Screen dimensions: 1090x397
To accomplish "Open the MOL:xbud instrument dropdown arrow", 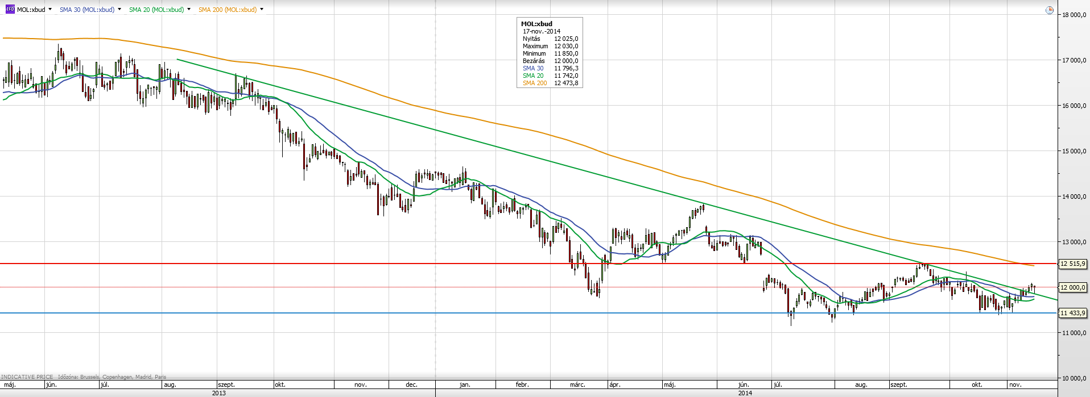I will (x=50, y=10).
